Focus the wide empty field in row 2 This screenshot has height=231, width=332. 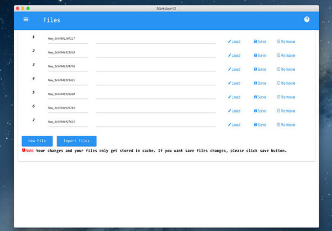(x=156, y=53)
